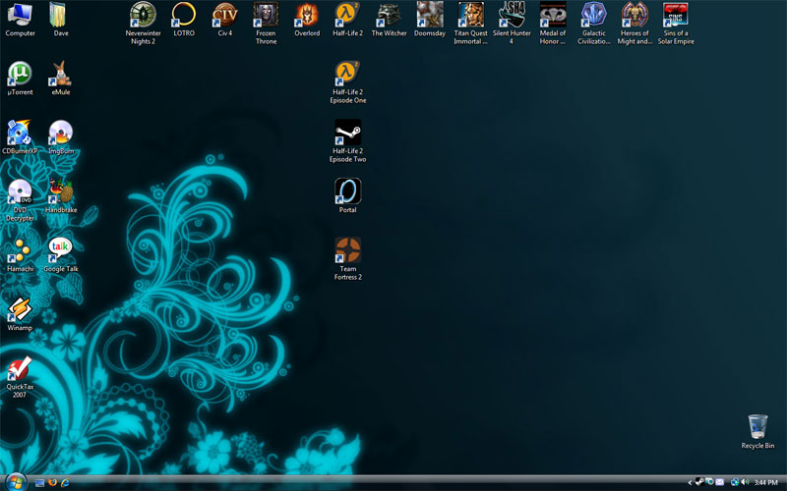This screenshot has height=491, width=787.
Task: Click the Portal game shortcut
Action: pyautogui.click(x=347, y=191)
